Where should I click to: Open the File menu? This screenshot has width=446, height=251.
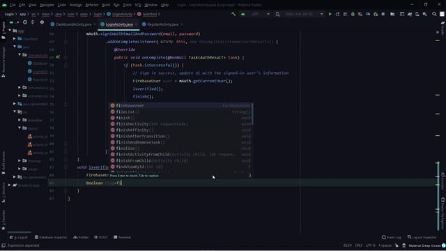coord(13,5)
